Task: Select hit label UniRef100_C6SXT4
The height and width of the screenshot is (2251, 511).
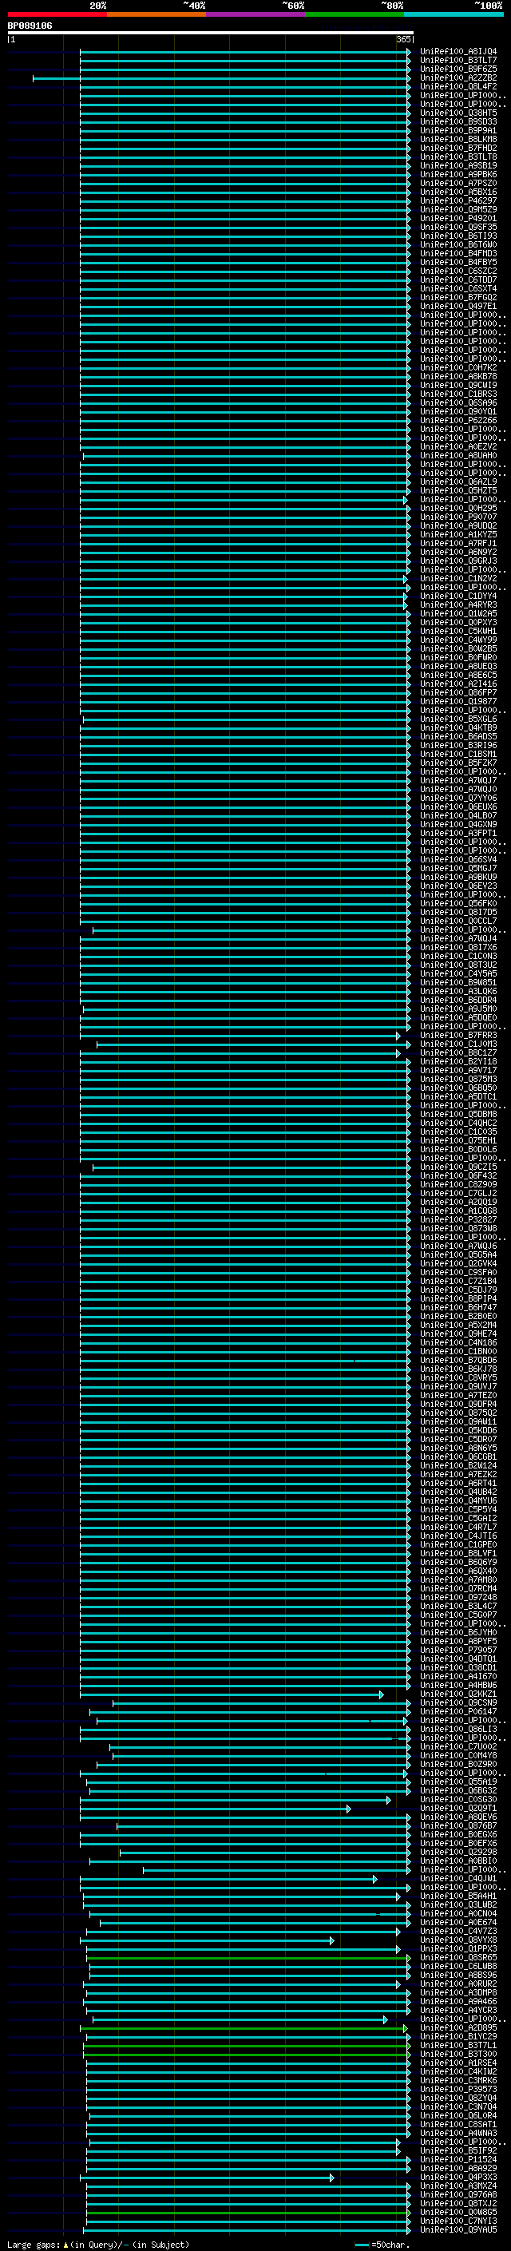Action: (x=458, y=288)
